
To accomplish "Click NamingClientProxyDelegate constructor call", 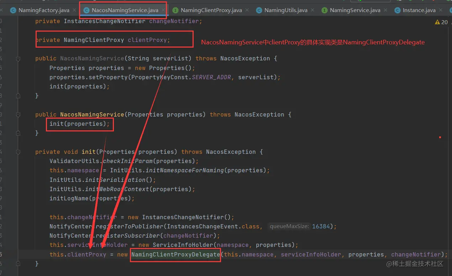I will (x=176, y=254).
